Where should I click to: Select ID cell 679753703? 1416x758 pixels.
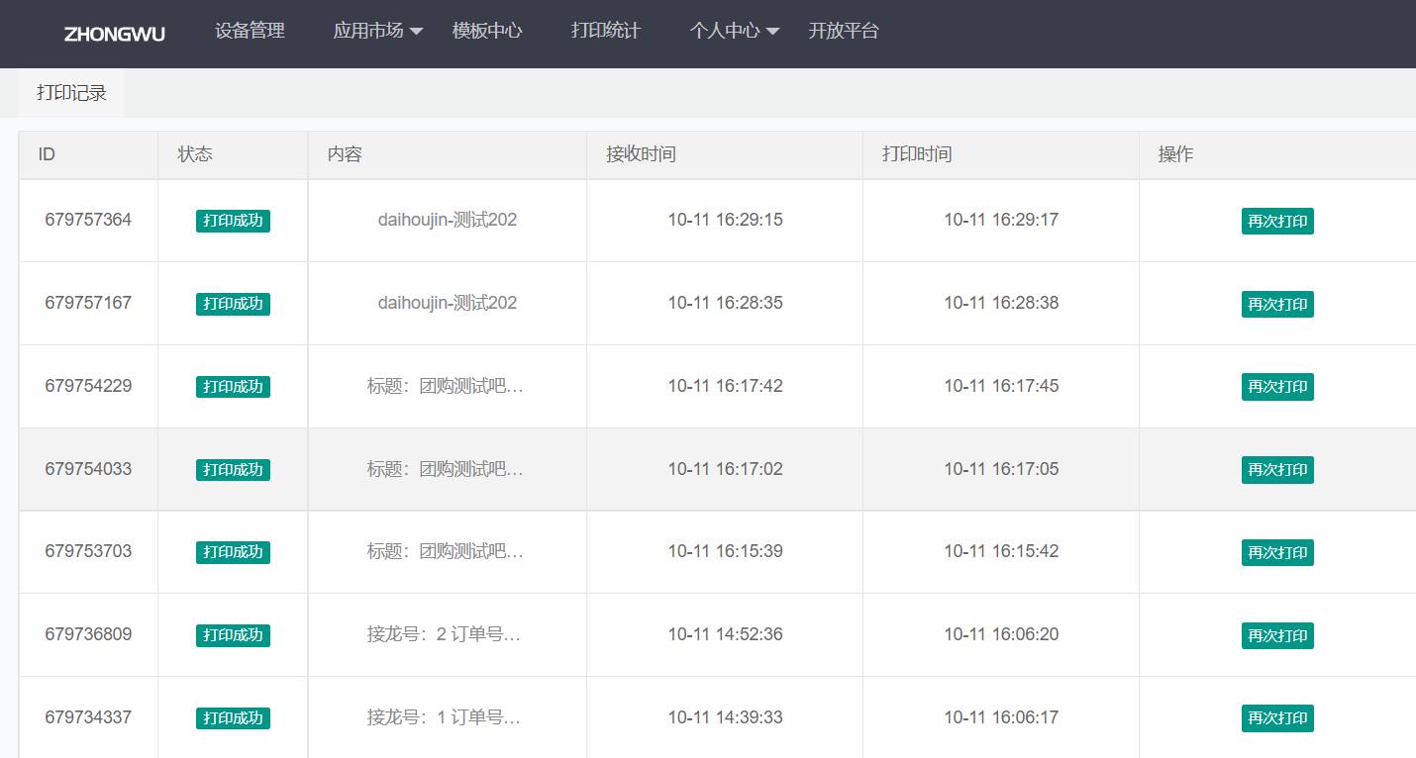point(88,551)
